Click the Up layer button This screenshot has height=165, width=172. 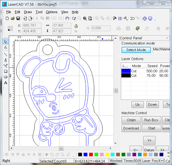coord(138,104)
